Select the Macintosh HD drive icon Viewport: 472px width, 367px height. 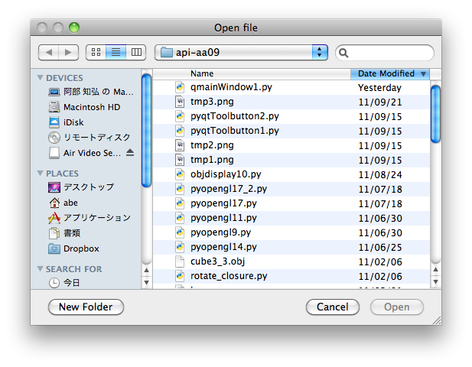[x=54, y=107]
